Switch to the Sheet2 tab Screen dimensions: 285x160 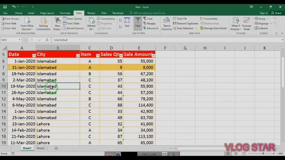pos(41,148)
